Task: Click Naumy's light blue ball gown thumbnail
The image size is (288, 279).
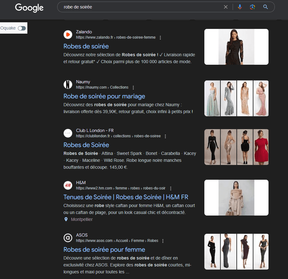Action: (212, 98)
